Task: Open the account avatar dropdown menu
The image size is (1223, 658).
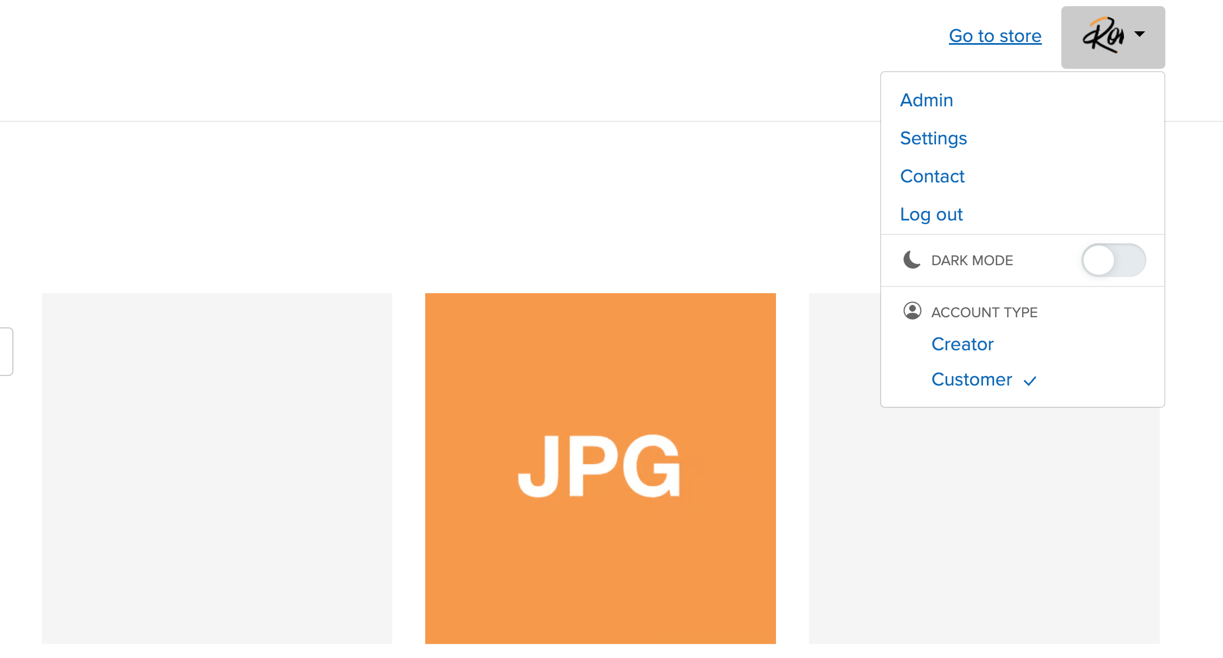Action: tap(1113, 37)
